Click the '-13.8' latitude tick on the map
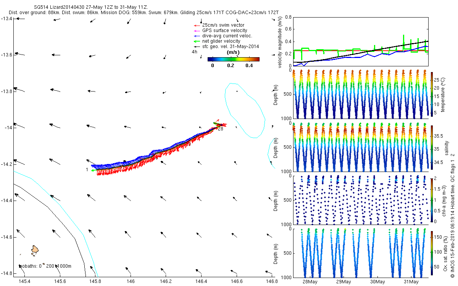 pos(7,91)
